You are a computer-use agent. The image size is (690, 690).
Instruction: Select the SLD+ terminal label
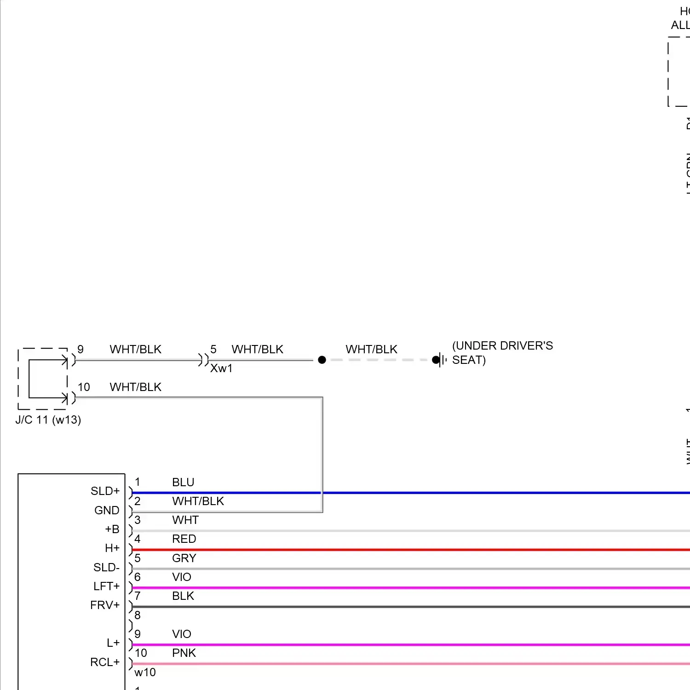[105, 491]
